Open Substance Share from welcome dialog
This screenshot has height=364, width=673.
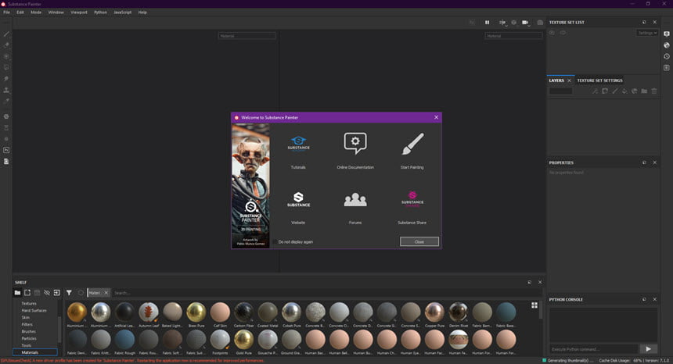pos(412,199)
